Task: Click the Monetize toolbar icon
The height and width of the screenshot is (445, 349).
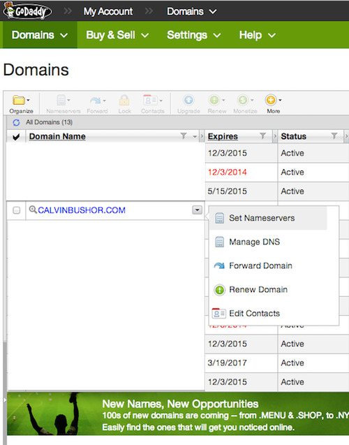Action: pyautogui.click(x=243, y=100)
